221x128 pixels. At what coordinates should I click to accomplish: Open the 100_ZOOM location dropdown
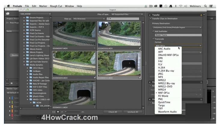click(x=35, y=14)
